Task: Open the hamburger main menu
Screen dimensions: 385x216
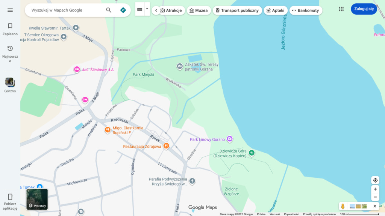Action: 10,10
